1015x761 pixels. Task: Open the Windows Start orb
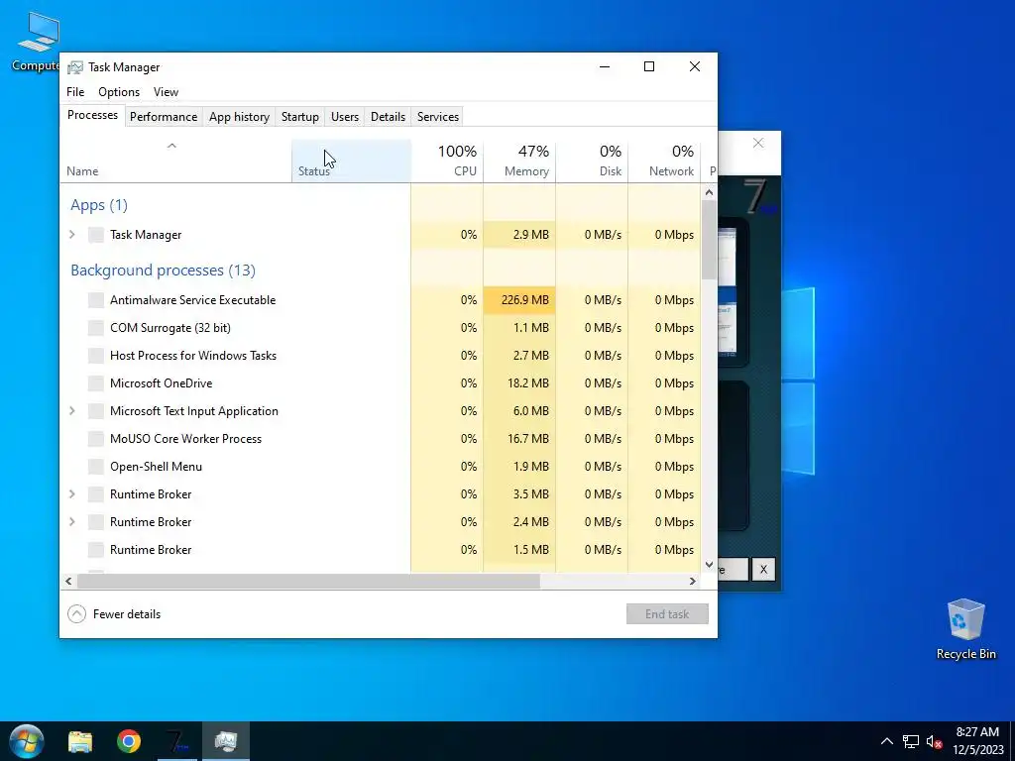(x=27, y=741)
